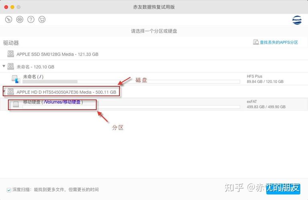Click the 499.83 GB / 499.90 GB text

point(266,107)
